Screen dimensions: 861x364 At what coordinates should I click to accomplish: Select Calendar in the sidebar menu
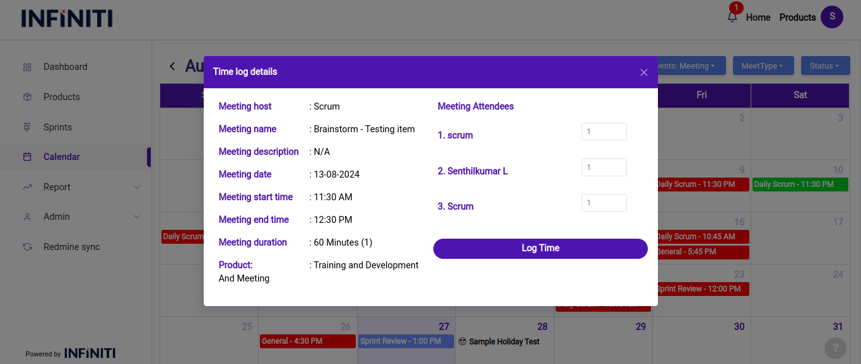(61, 157)
